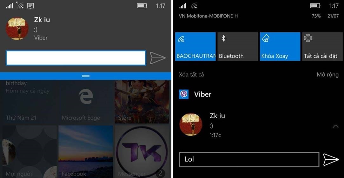Open Tất cả cài đặt settings tile
Screen dimensions: 344x178
point(322,47)
